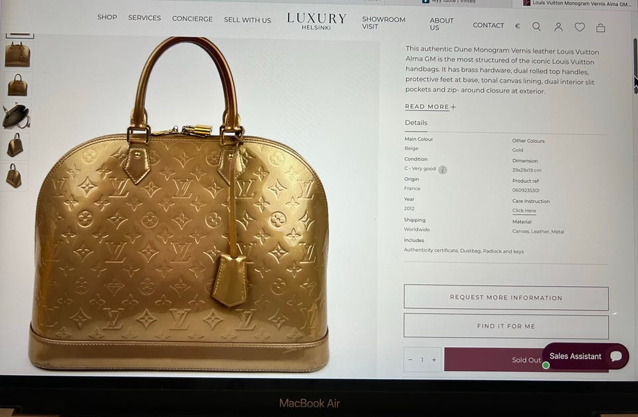The height and width of the screenshot is (417, 638).
Task: Open the Care Instruction Click Here link
Action: (x=524, y=211)
